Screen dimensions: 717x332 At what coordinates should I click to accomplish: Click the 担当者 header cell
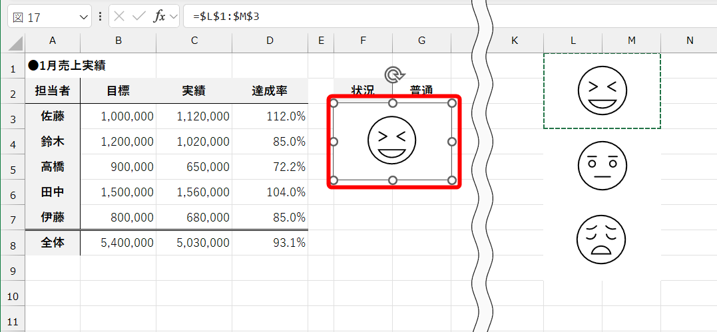[x=53, y=91]
